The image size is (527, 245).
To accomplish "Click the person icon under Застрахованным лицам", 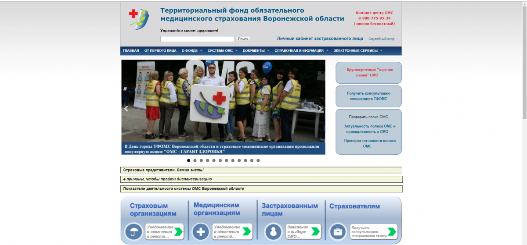I will pyautogui.click(x=273, y=231).
